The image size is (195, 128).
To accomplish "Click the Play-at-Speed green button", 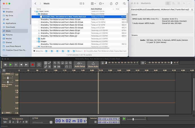I will [124, 119].
